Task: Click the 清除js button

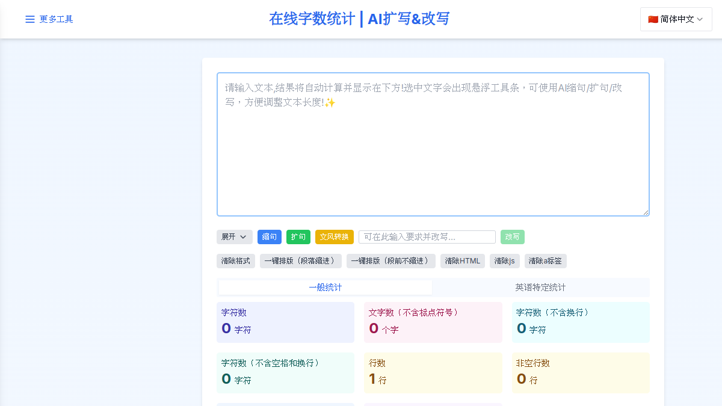Action: point(505,261)
